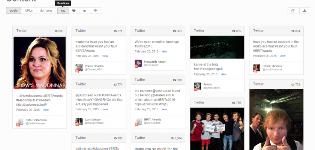Switch to the posts tab
Viewport: 315px width, 150px height.
tap(13, 10)
